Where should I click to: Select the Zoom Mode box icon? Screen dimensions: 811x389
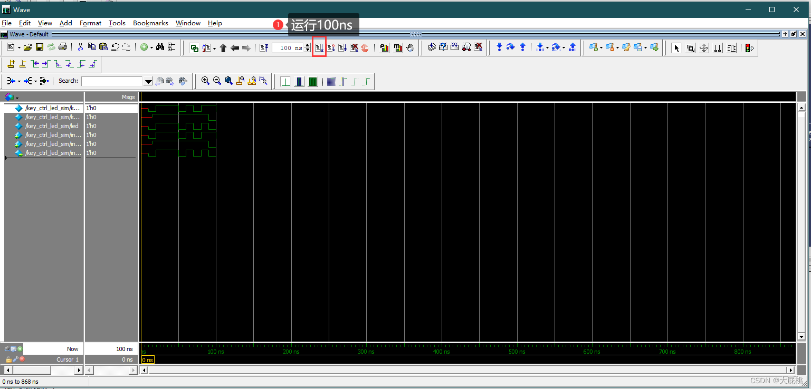click(690, 48)
